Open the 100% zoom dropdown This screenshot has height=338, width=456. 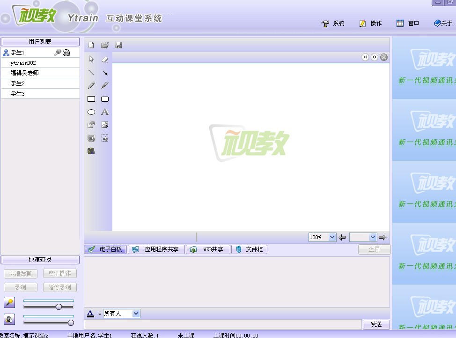click(332, 237)
